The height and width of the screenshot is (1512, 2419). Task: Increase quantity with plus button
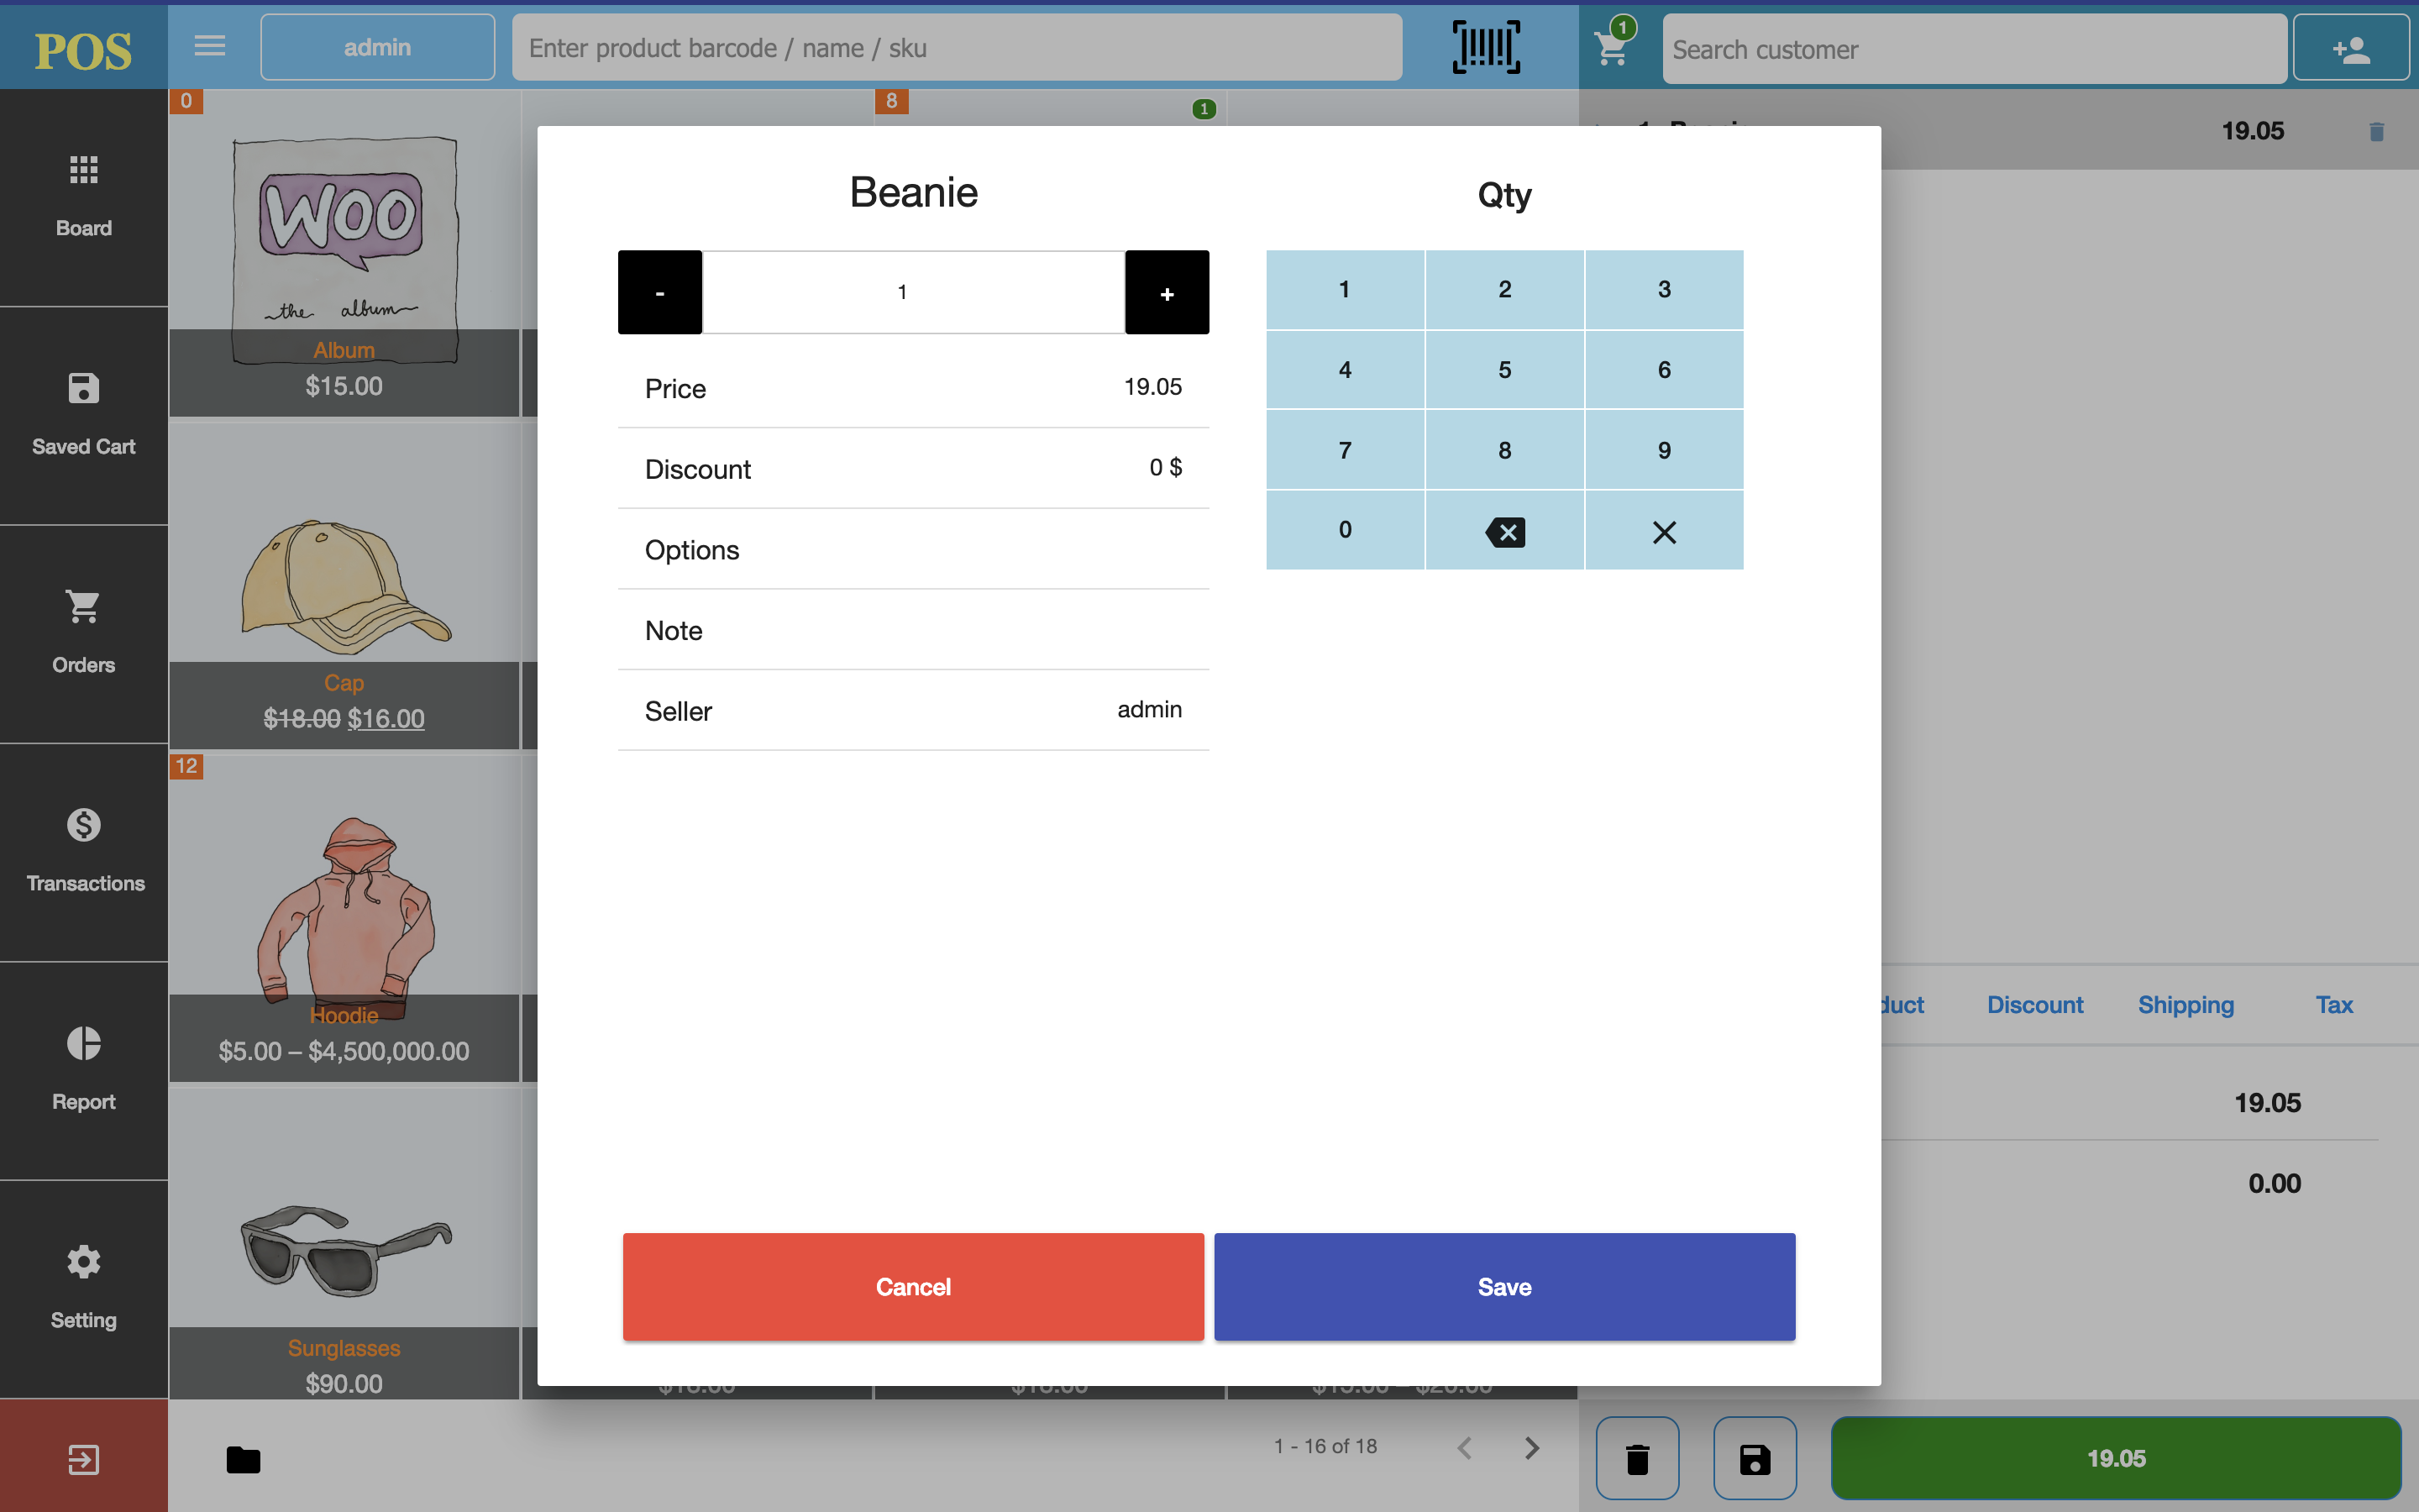point(1167,292)
